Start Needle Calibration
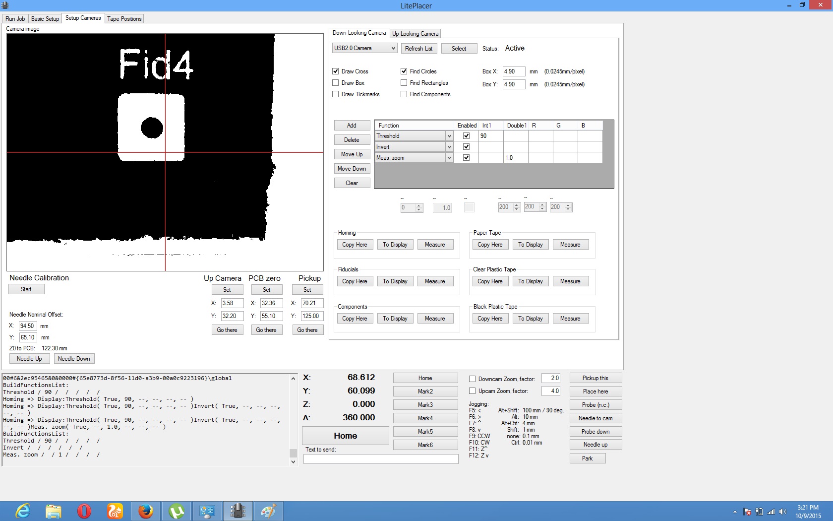Screen dimensions: 833x521 pos(26,289)
